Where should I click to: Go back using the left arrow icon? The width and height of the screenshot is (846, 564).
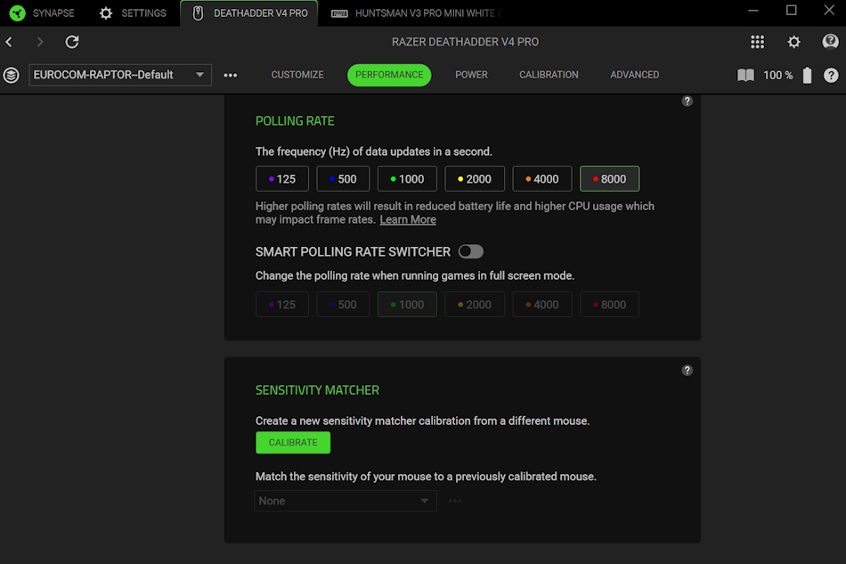point(10,42)
